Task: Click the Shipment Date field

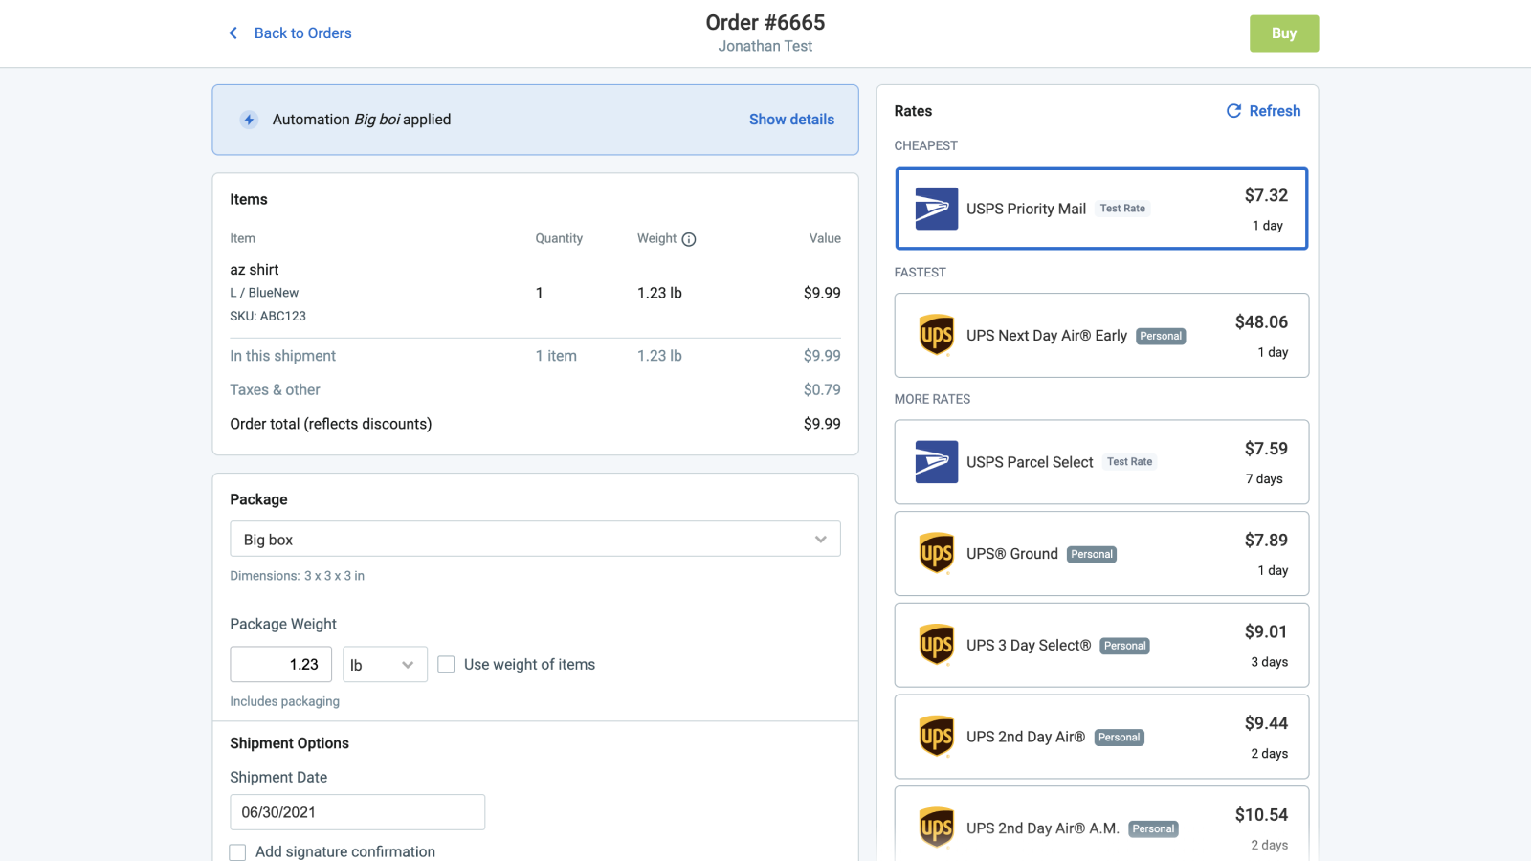Action: [357, 811]
